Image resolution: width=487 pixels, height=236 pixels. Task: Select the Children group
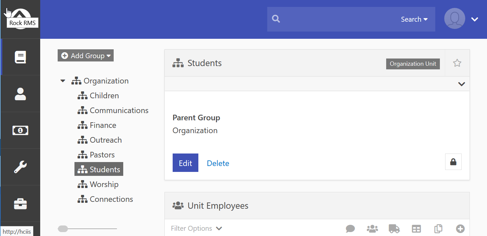click(x=98, y=96)
